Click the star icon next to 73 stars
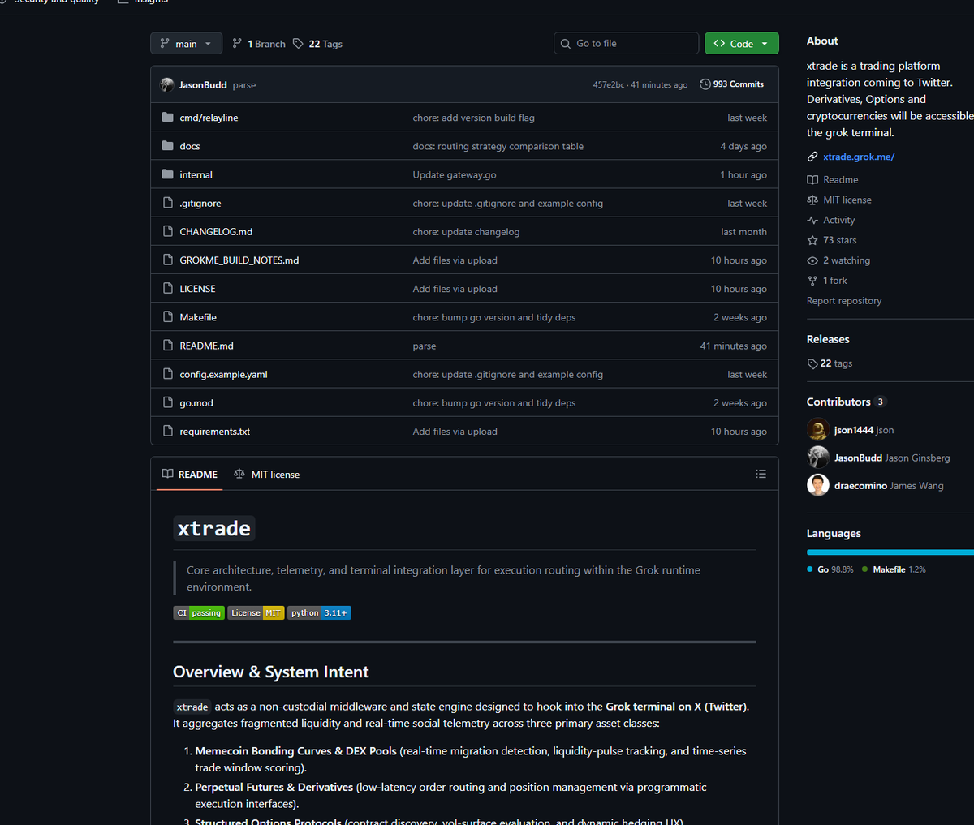 [812, 240]
